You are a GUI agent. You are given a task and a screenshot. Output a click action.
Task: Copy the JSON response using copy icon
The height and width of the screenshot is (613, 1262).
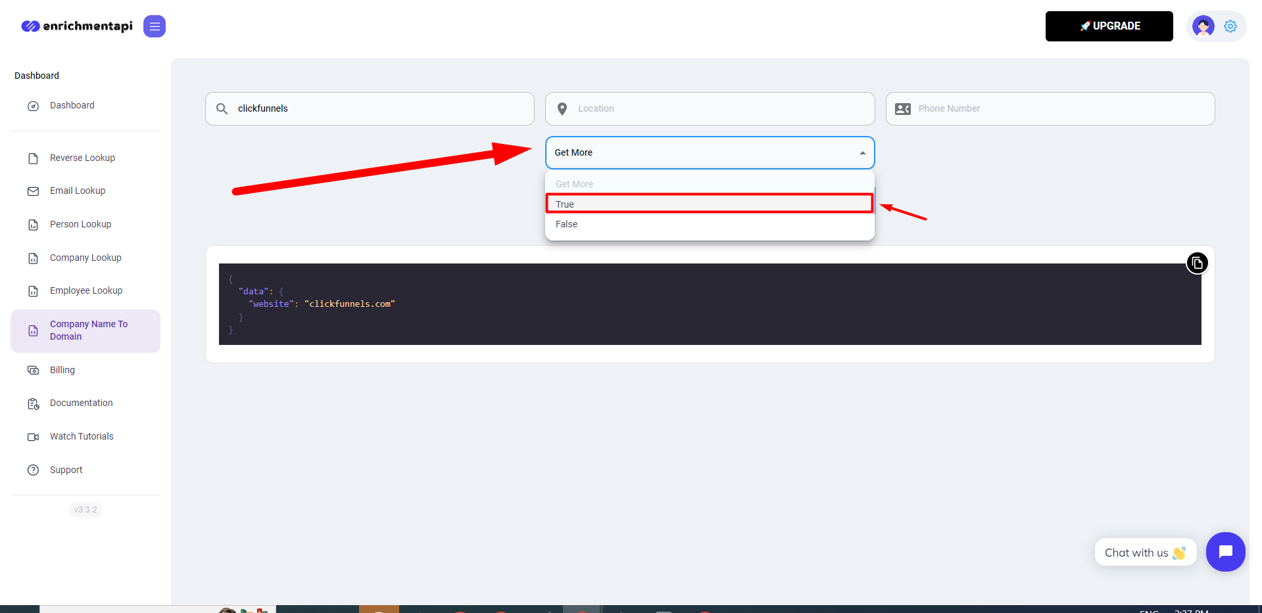click(1196, 262)
